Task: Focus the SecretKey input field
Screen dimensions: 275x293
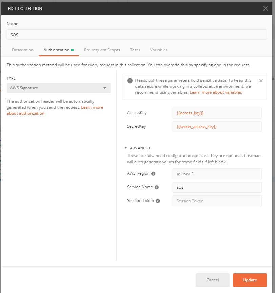Action: click(x=217, y=127)
